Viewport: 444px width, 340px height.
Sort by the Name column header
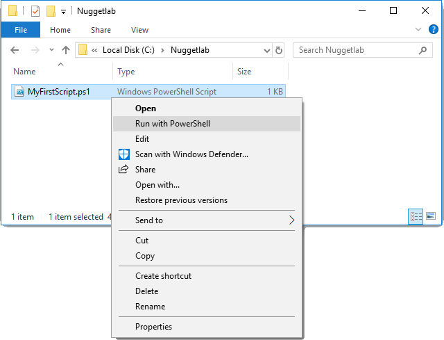tap(24, 72)
